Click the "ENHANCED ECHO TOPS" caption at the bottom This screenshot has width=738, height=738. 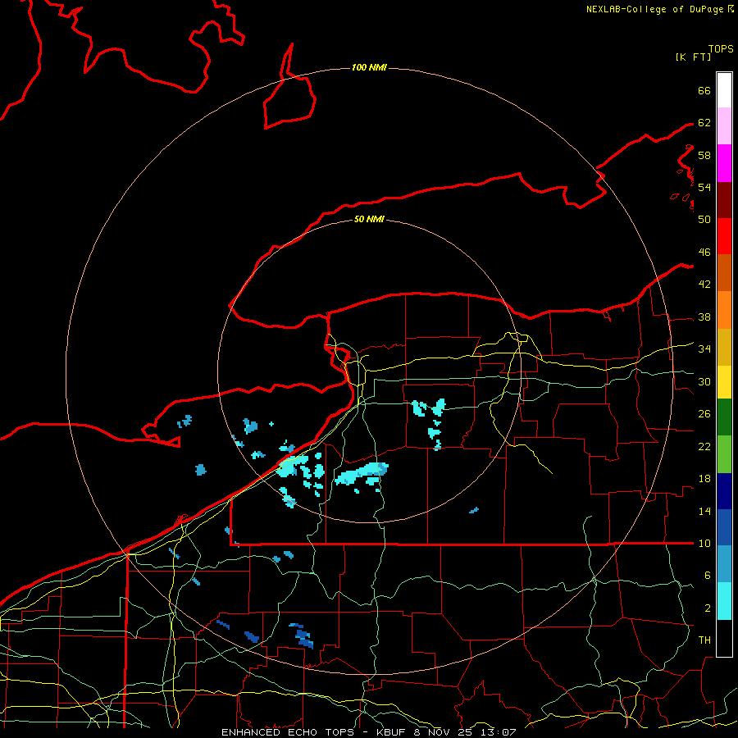coord(288,732)
